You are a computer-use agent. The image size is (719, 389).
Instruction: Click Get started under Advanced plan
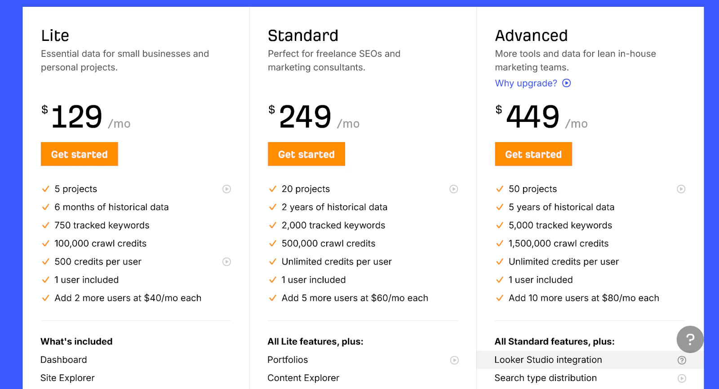533,154
